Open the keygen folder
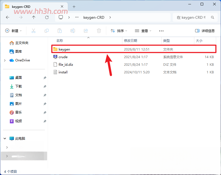 point(134,49)
